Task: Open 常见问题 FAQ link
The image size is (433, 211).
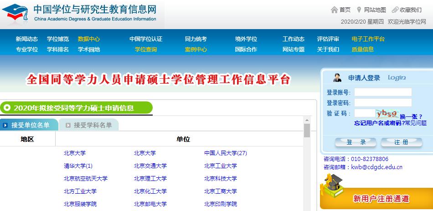Action: tap(416, 123)
